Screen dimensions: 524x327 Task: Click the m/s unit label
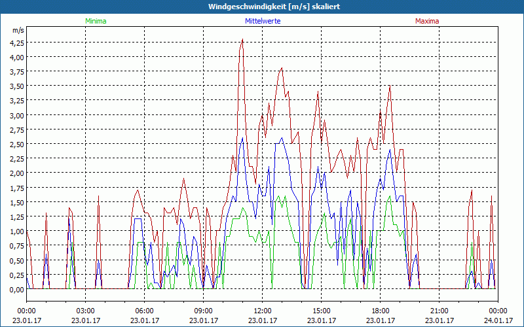tap(18, 30)
